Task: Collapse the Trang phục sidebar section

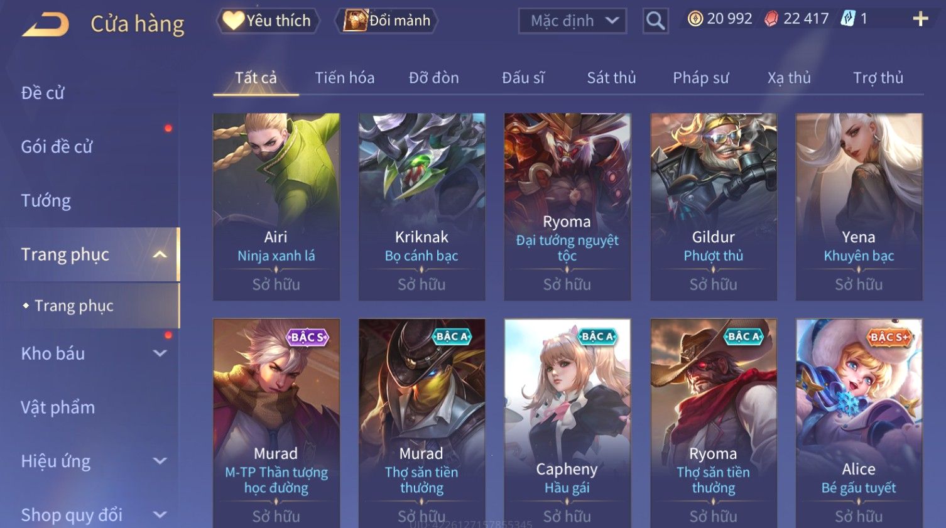Action: 160,254
